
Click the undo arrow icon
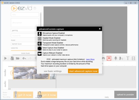tap(24, 58)
